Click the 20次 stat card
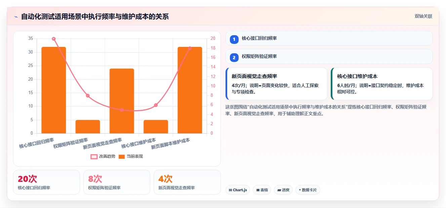Viewport: 446px width, 208px height. point(46,182)
